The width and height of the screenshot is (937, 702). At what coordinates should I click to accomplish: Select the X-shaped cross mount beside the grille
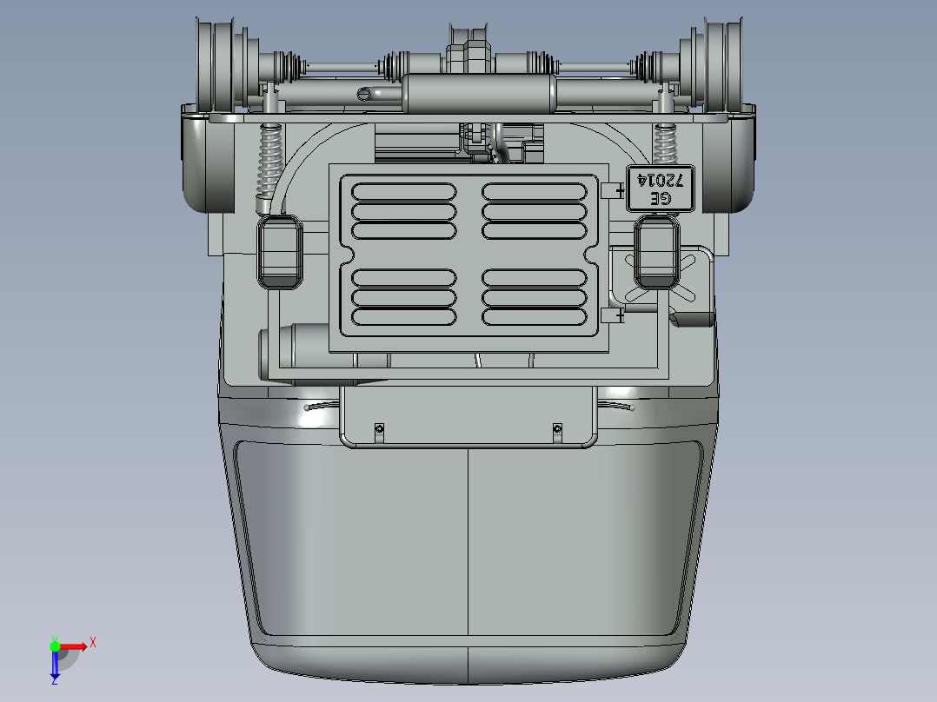click(x=661, y=278)
